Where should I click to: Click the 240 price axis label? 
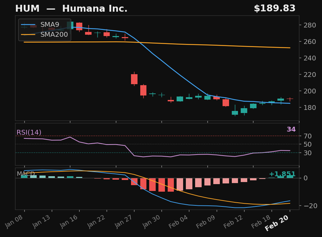(x=310, y=58)
